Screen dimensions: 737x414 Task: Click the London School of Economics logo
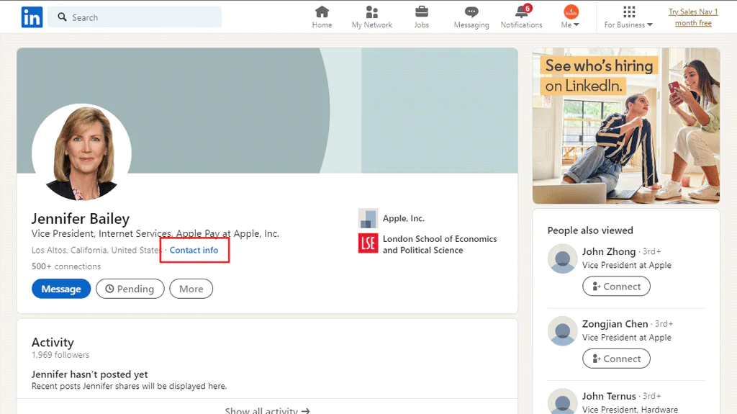click(368, 243)
